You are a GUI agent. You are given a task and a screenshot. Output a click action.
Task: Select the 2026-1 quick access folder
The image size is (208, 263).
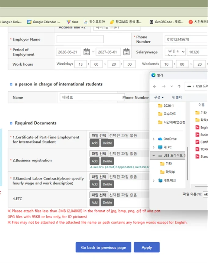coord(166,106)
